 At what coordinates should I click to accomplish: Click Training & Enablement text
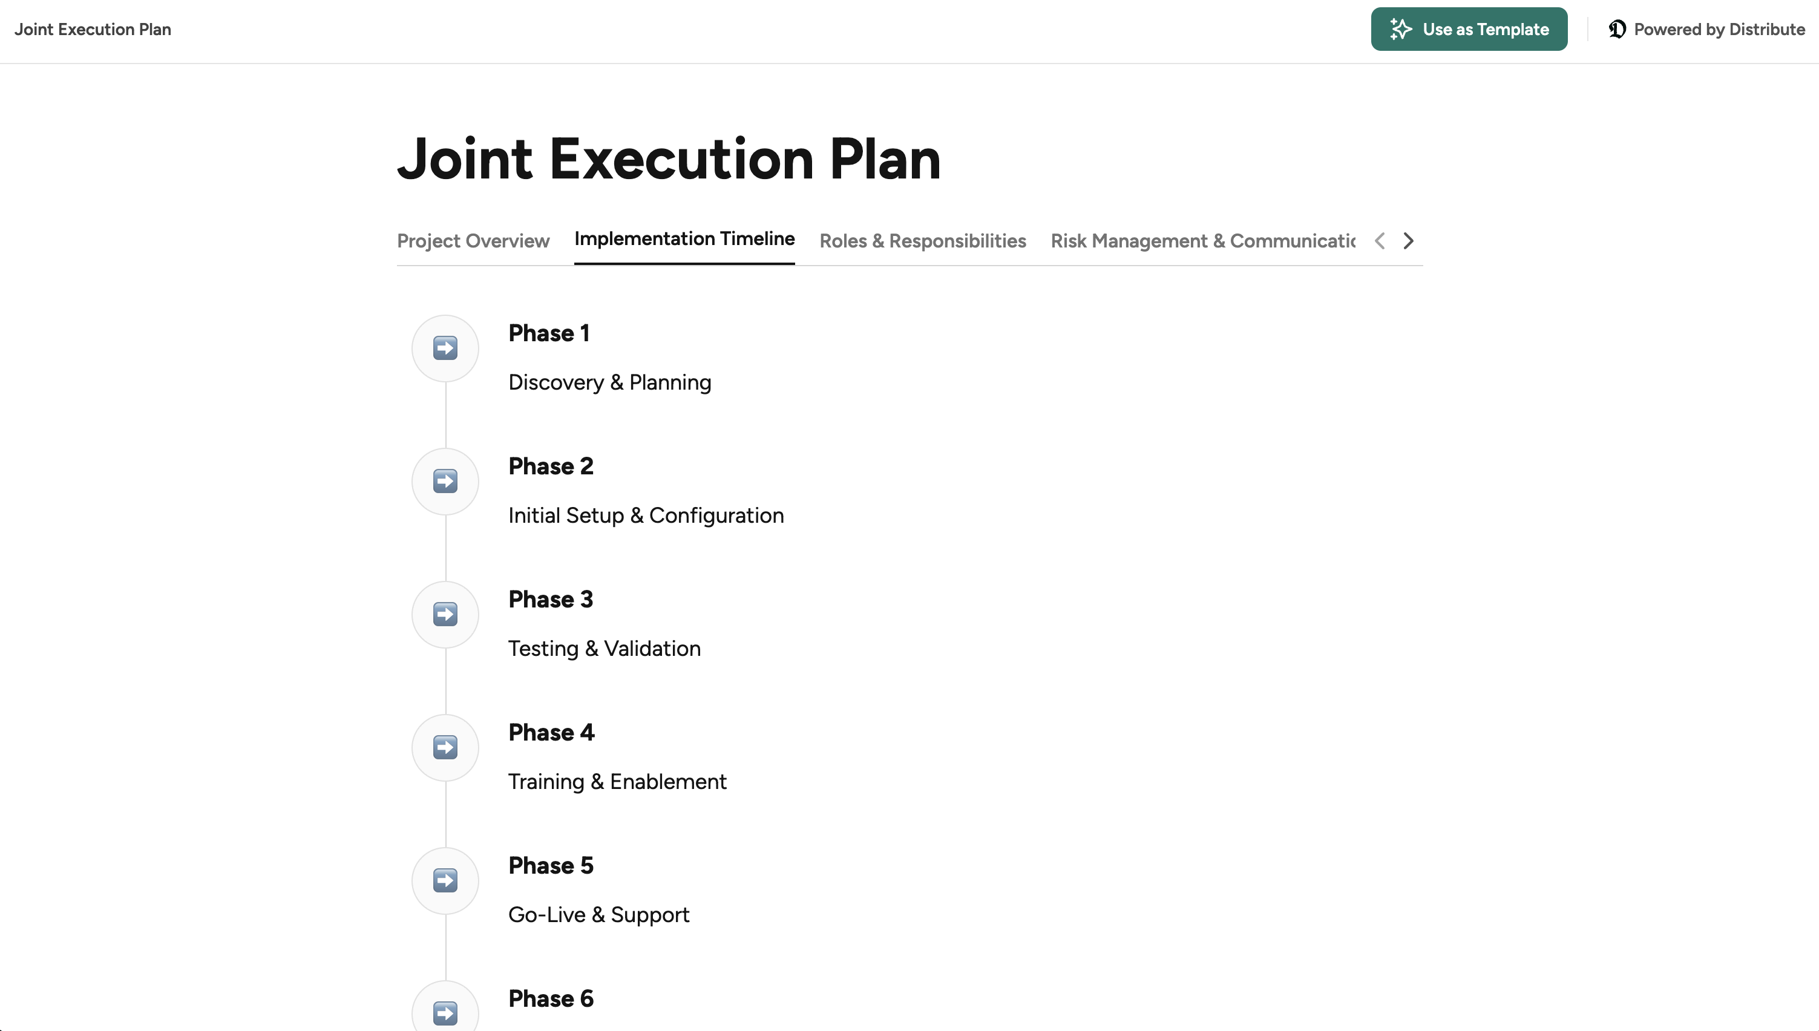[x=617, y=782]
